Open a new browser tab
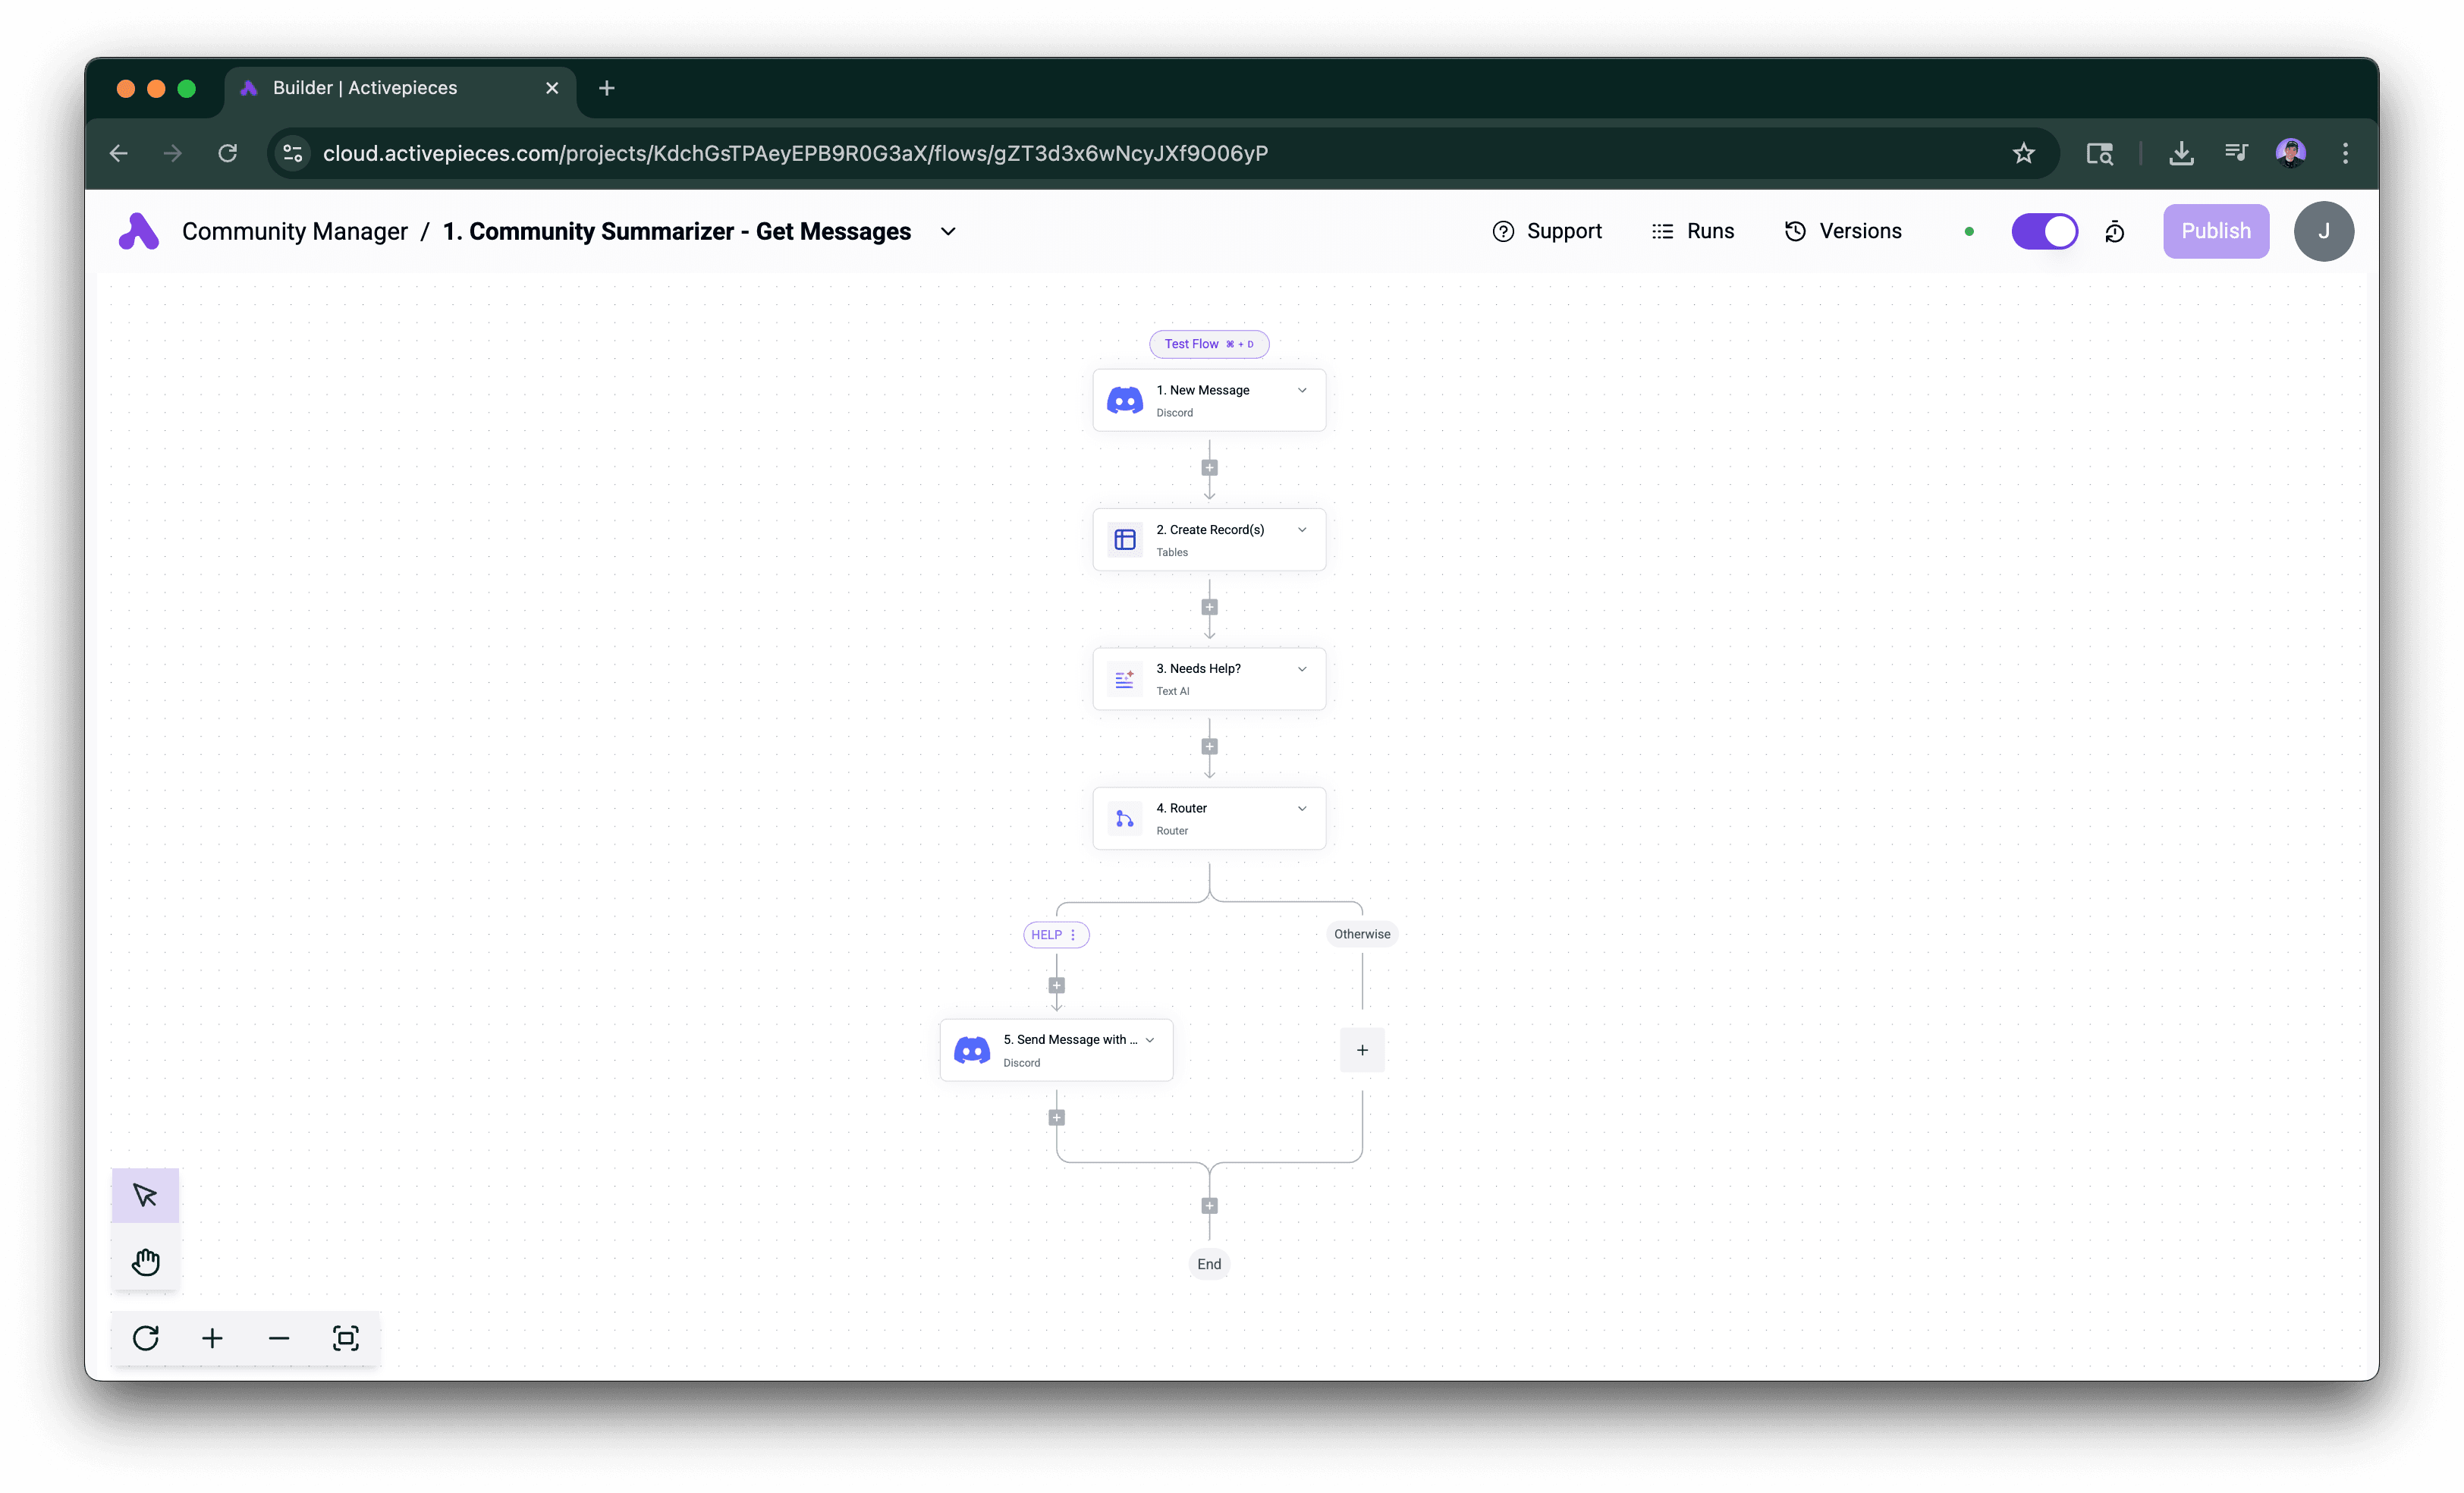The image size is (2464, 1493). pyautogui.click(x=606, y=88)
